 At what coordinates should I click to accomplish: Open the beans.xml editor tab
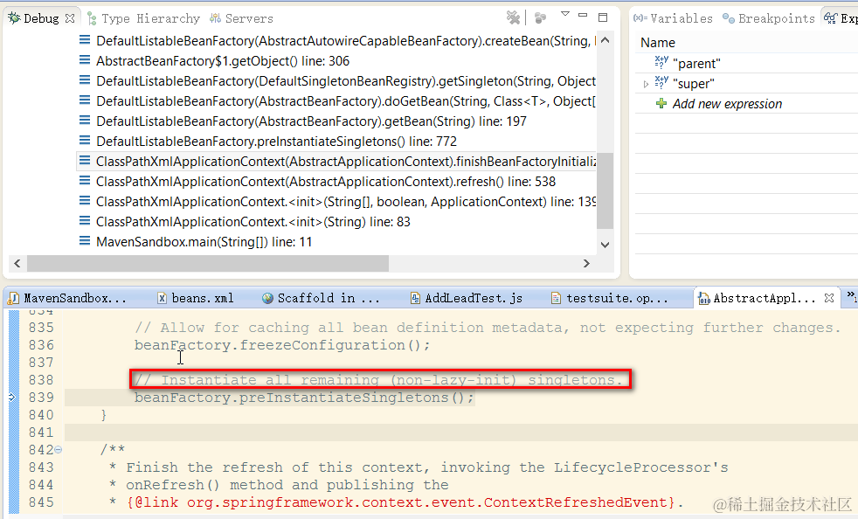coord(196,298)
